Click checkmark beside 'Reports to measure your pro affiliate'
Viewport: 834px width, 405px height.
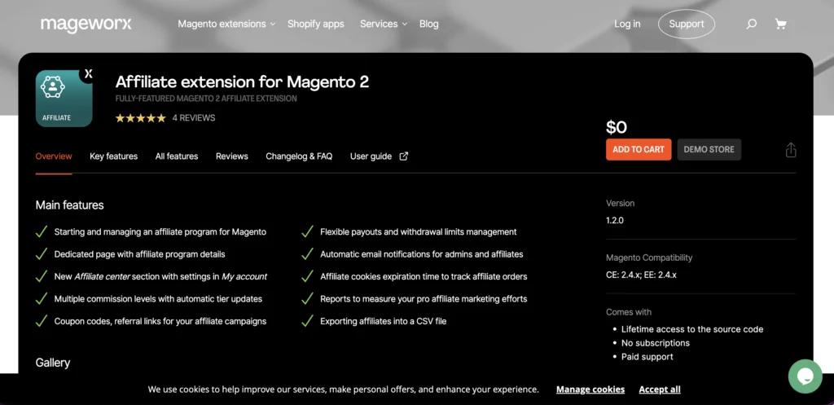click(x=307, y=299)
